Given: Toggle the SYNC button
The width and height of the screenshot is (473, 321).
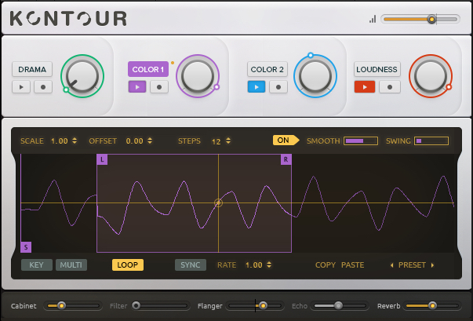Looking at the screenshot, I should 191,265.
